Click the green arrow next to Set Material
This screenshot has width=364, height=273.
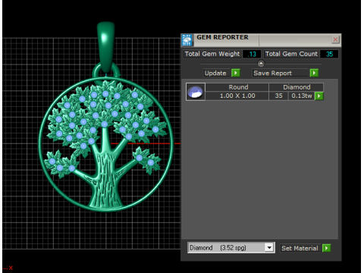point(327,248)
